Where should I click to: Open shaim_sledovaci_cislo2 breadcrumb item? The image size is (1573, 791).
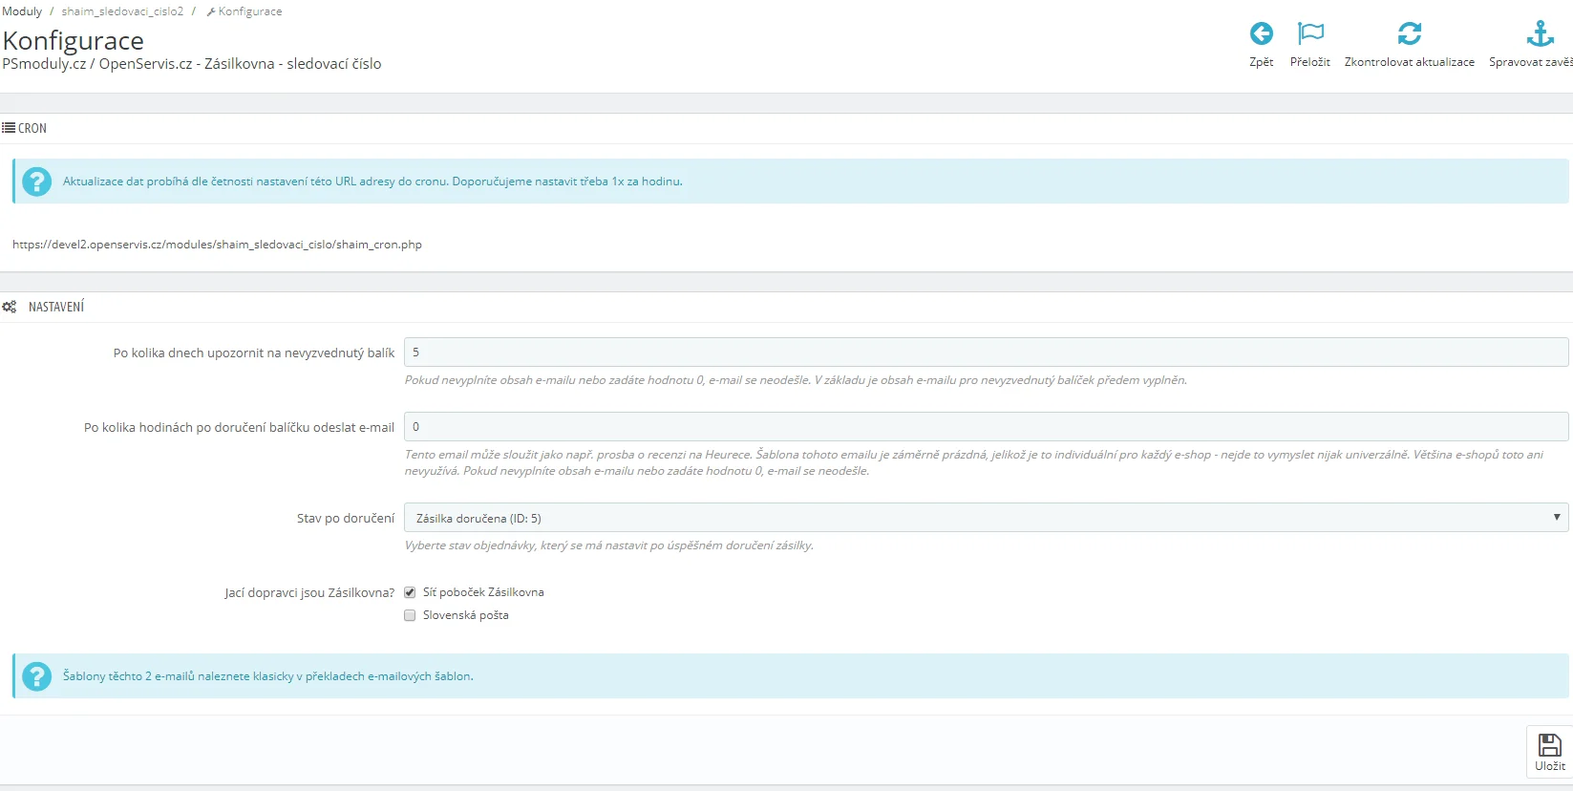[x=122, y=11]
